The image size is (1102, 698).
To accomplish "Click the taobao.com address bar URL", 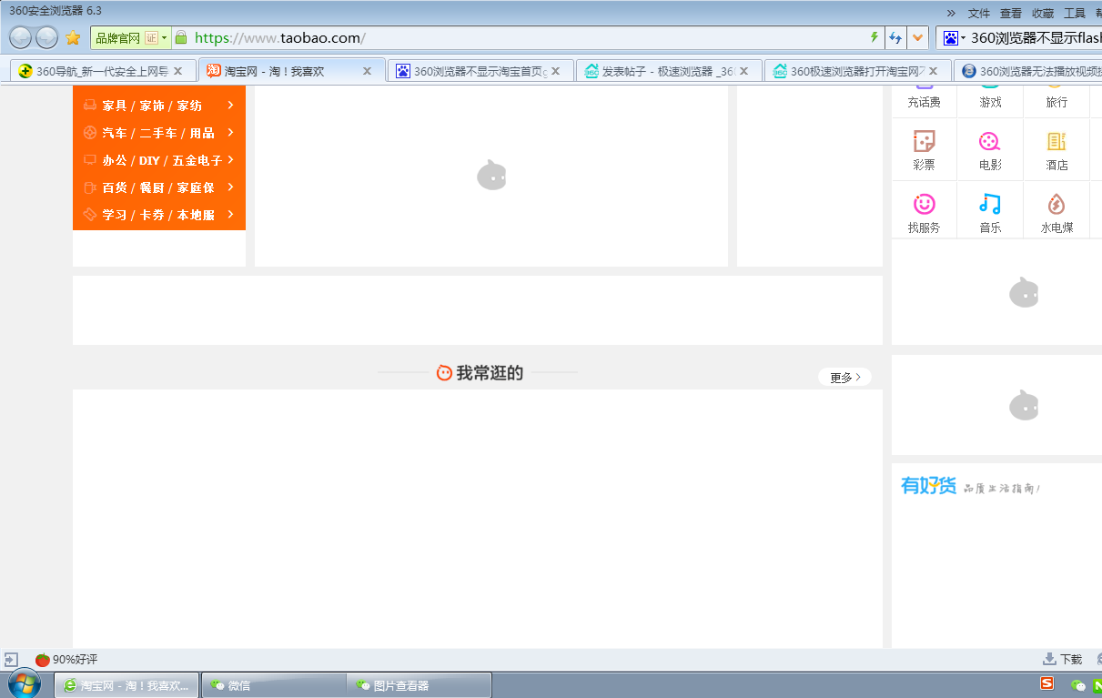I will (x=279, y=37).
